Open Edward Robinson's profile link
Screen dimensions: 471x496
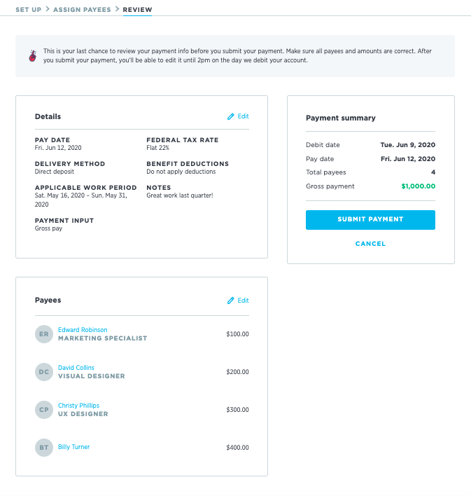(83, 330)
